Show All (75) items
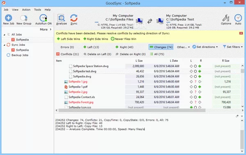Screen dimensions: 246x155 point(157,54)
